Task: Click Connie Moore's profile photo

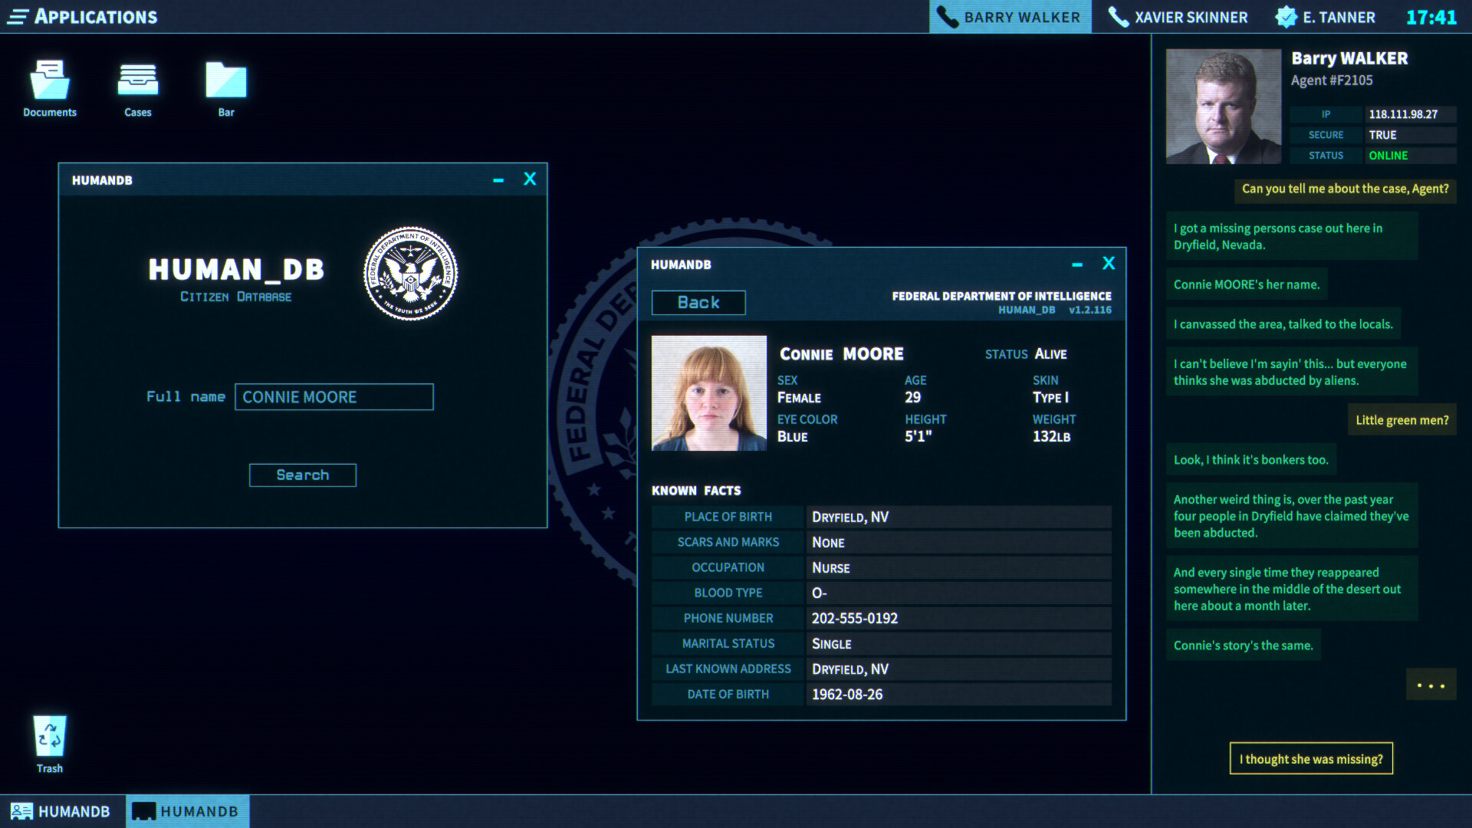Action: [708, 393]
